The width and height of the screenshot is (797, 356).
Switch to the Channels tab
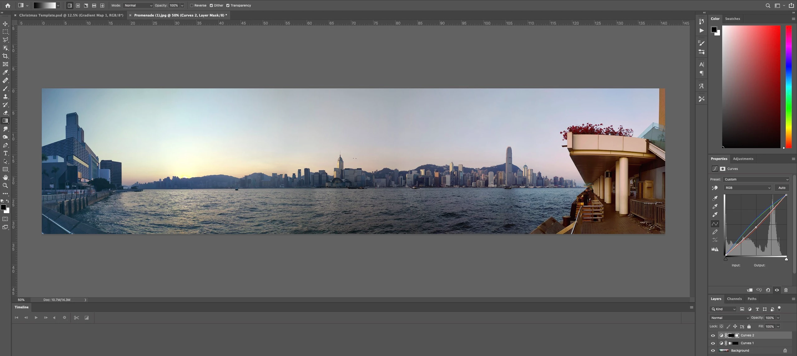pos(734,299)
